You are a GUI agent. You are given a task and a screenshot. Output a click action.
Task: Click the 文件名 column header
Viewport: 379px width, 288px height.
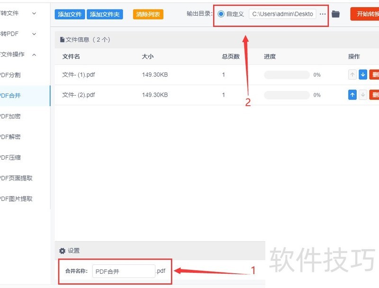71,56
